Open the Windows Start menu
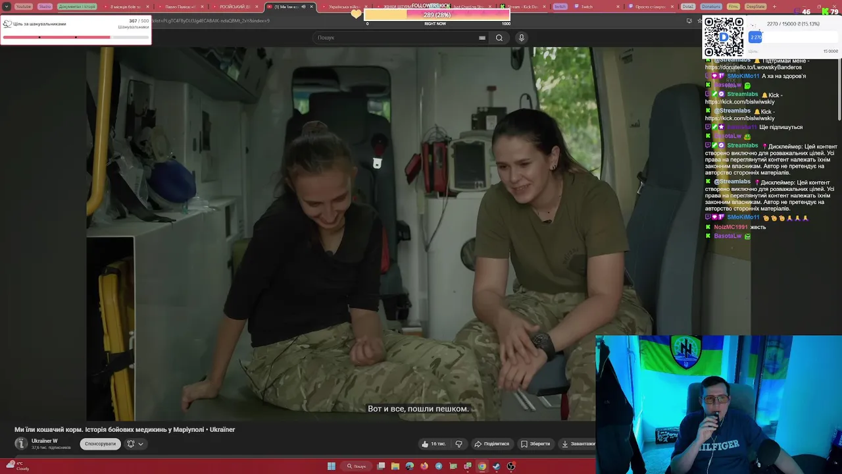 pyautogui.click(x=332, y=466)
